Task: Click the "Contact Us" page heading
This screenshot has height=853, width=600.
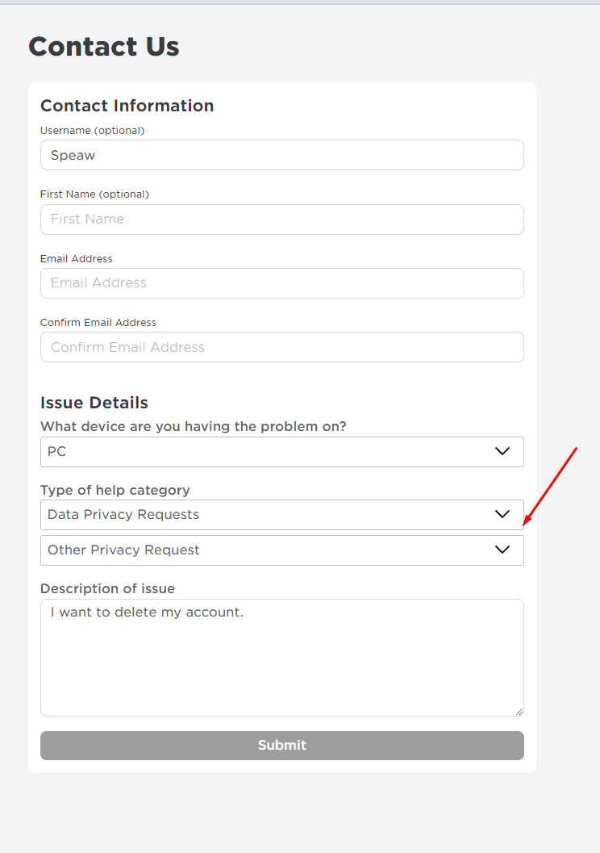Action: (x=104, y=47)
